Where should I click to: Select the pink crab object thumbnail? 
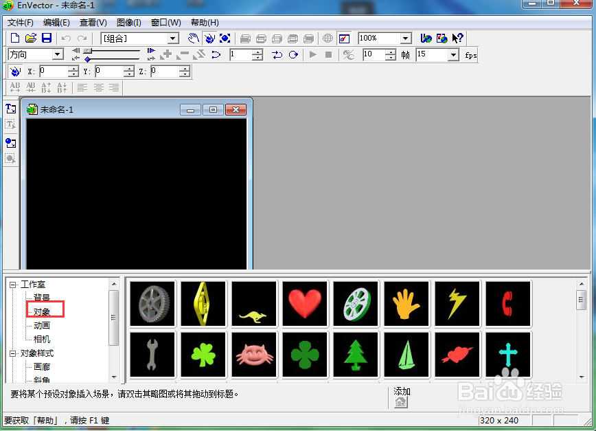click(254, 355)
